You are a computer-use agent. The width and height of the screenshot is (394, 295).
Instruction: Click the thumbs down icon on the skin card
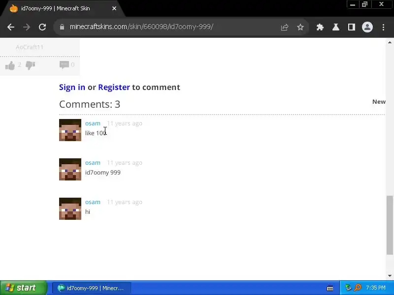pyautogui.click(x=31, y=65)
